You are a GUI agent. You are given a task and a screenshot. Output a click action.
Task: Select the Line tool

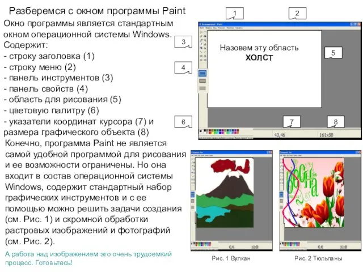click(x=201, y=52)
